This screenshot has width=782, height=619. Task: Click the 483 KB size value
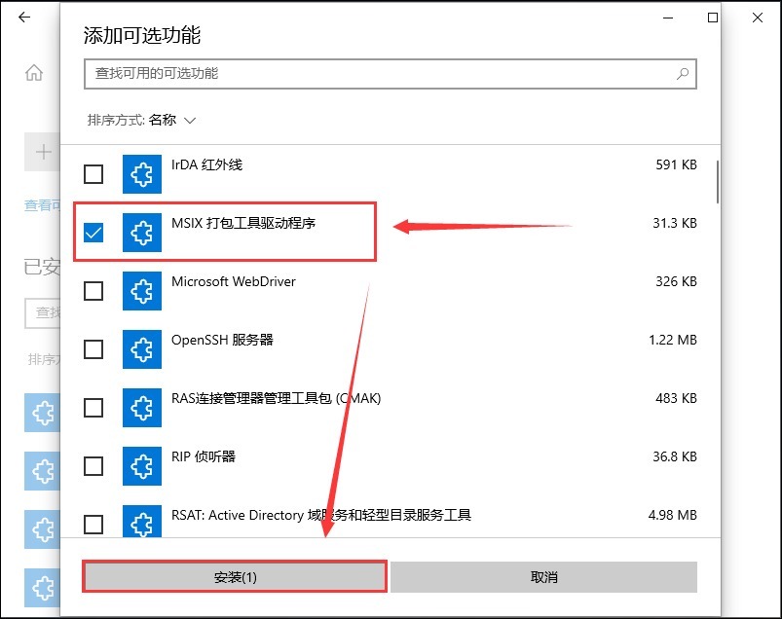click(x=676, y=398)
